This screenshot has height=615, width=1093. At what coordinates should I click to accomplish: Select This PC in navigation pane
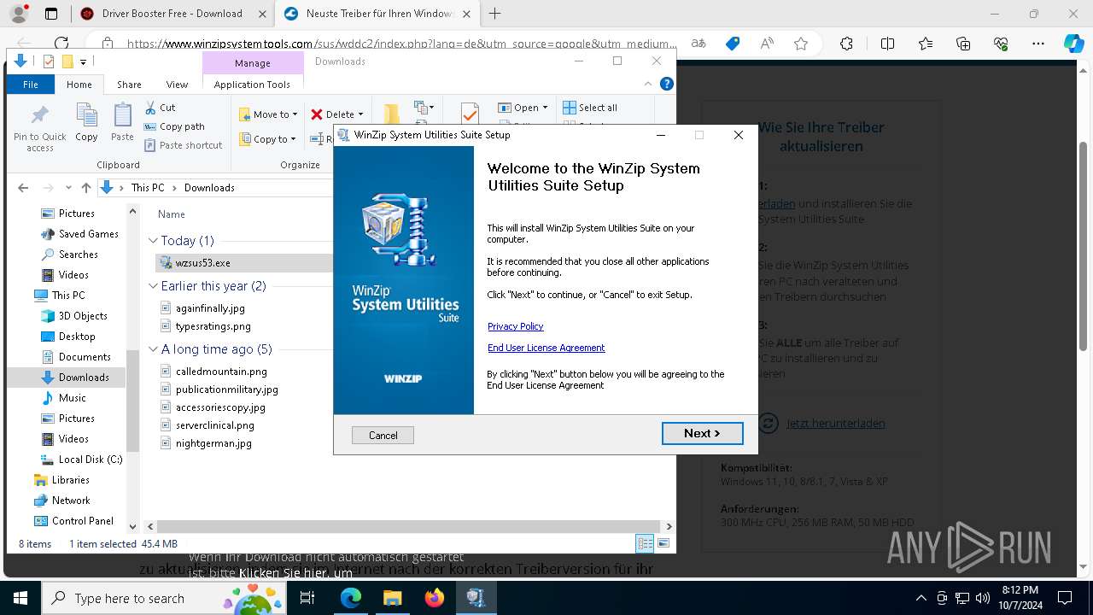click(67, 296)
